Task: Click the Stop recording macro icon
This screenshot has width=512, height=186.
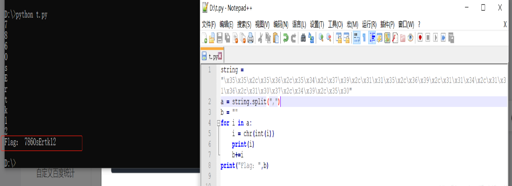Action: click(x=428, y=38)
